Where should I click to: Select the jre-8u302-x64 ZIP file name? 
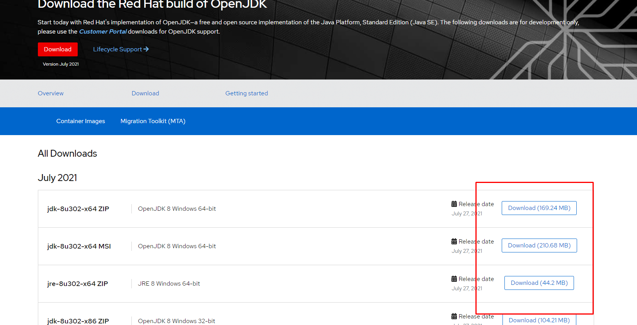tap(78, 284)
